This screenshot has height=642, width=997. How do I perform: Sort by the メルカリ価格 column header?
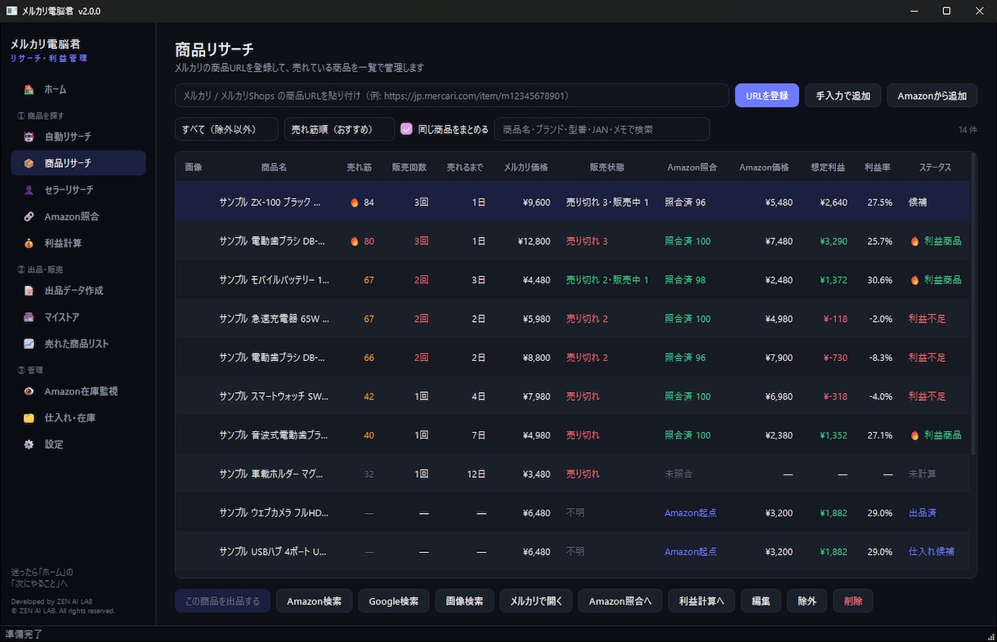[x=525, y=167]
